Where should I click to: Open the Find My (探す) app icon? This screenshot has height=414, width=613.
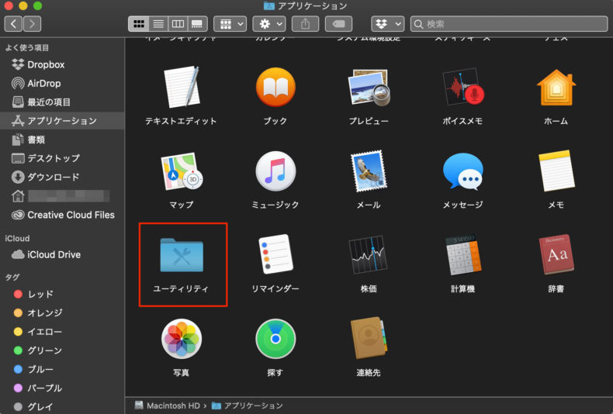275,339
